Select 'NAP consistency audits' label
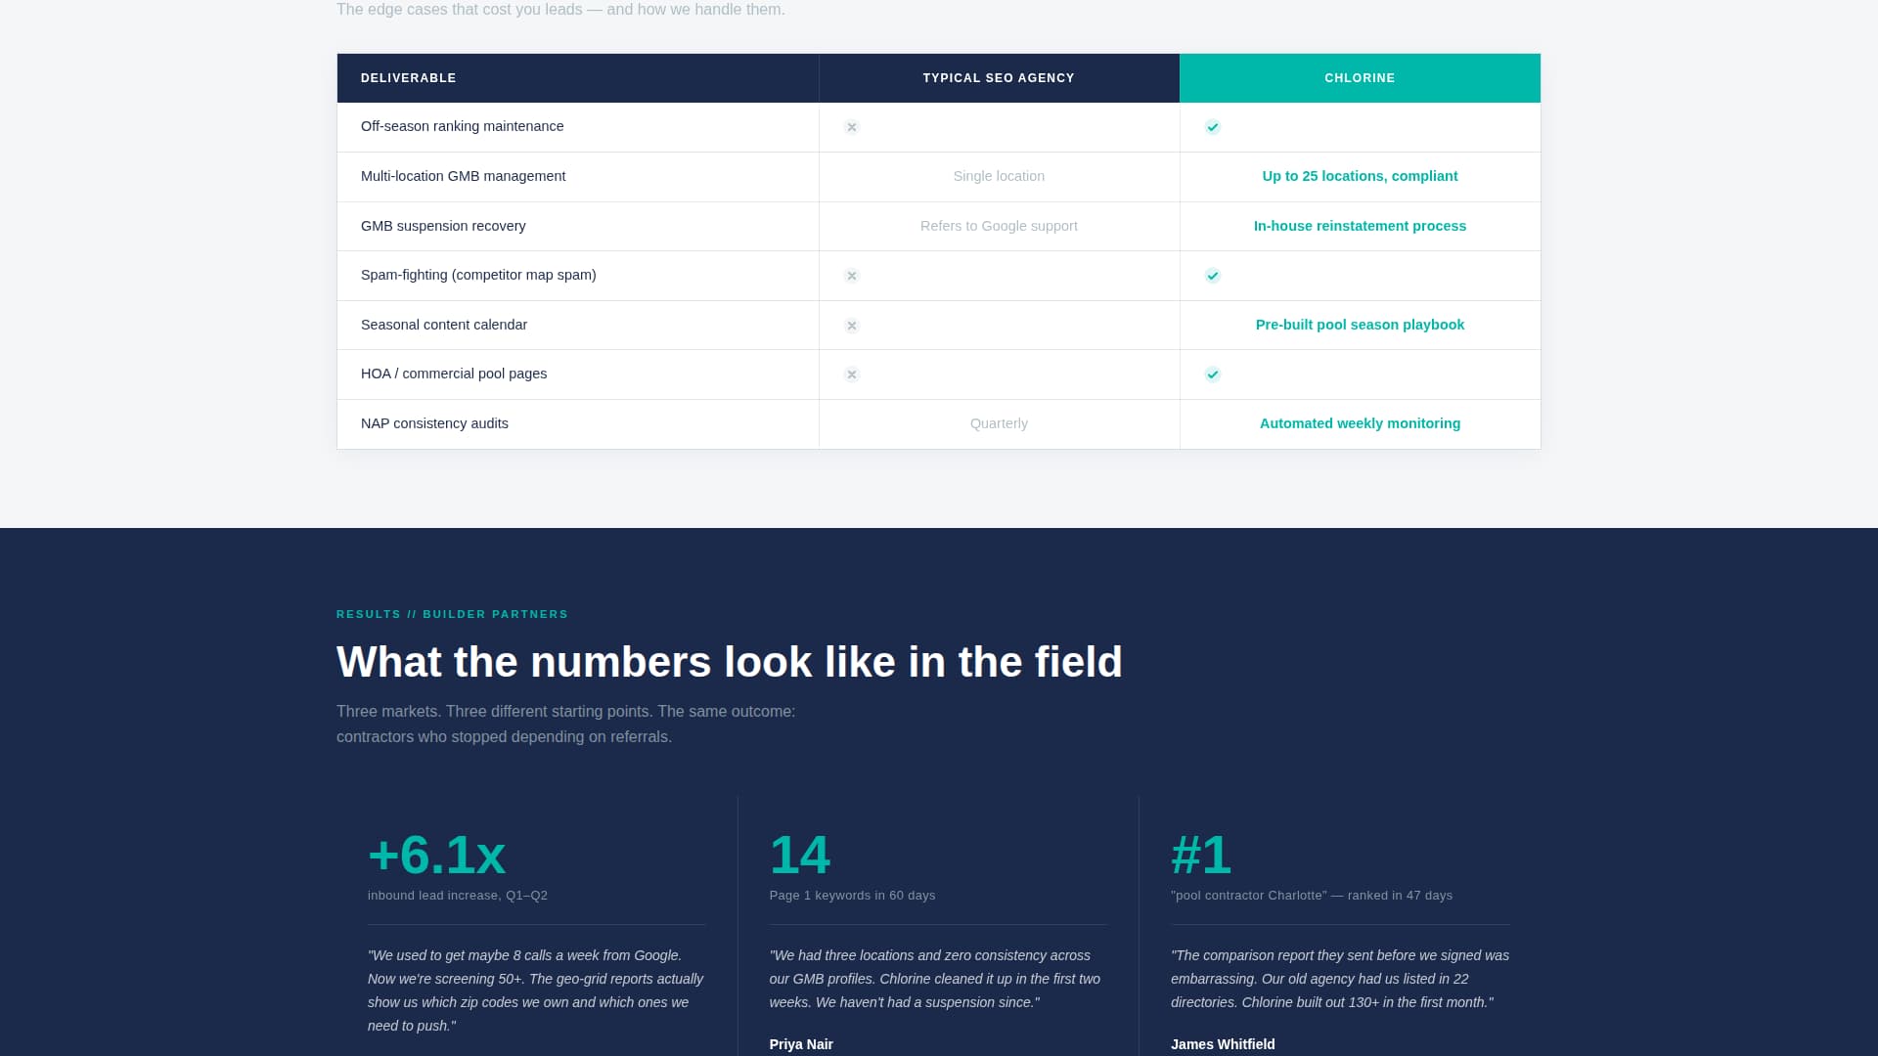This screenshot has height=1056, width=1878. 434,423
